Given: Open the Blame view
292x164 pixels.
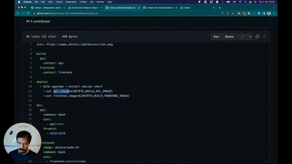Looking at the screenshot, I should pos(229,36).
